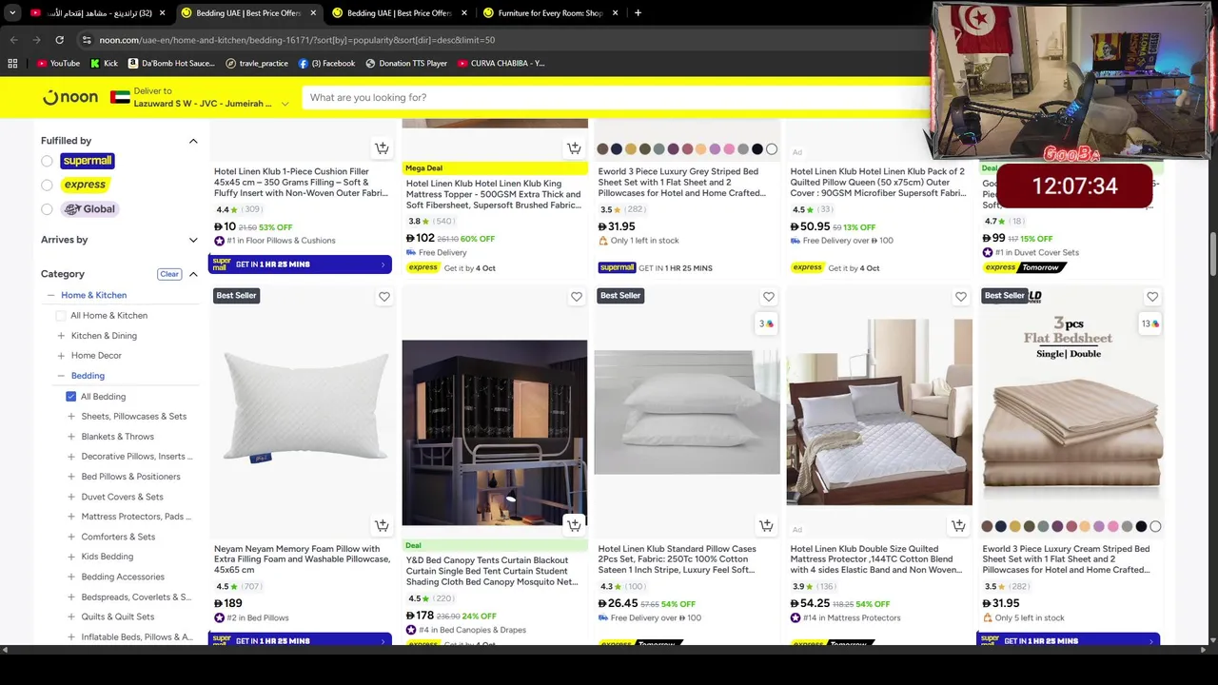Open Mattress Protectors, Pads category
The height and width of the screenshot is (685, 1218).
(136, 517)
